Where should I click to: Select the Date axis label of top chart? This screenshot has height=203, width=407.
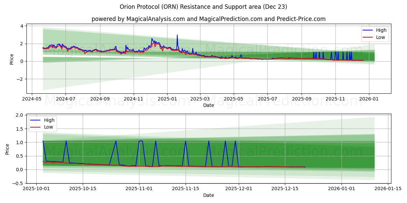[x=208, y=106]
